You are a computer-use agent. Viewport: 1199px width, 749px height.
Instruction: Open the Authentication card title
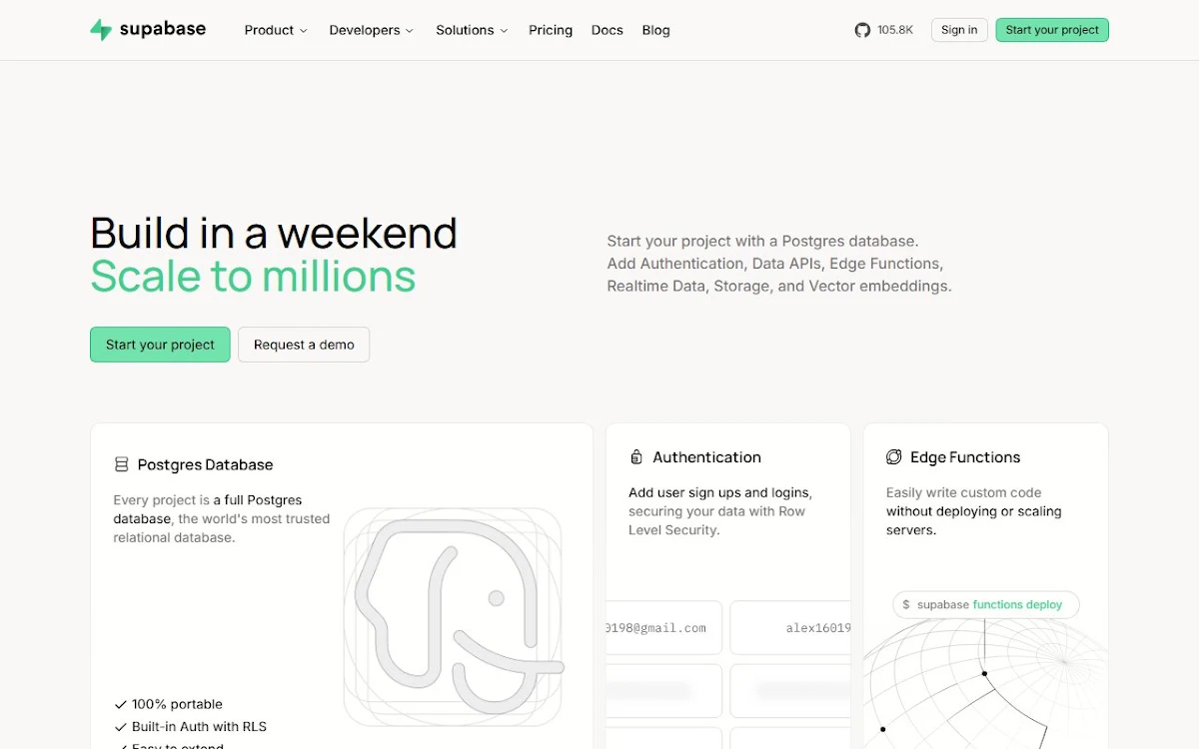(x=706, y=457)
